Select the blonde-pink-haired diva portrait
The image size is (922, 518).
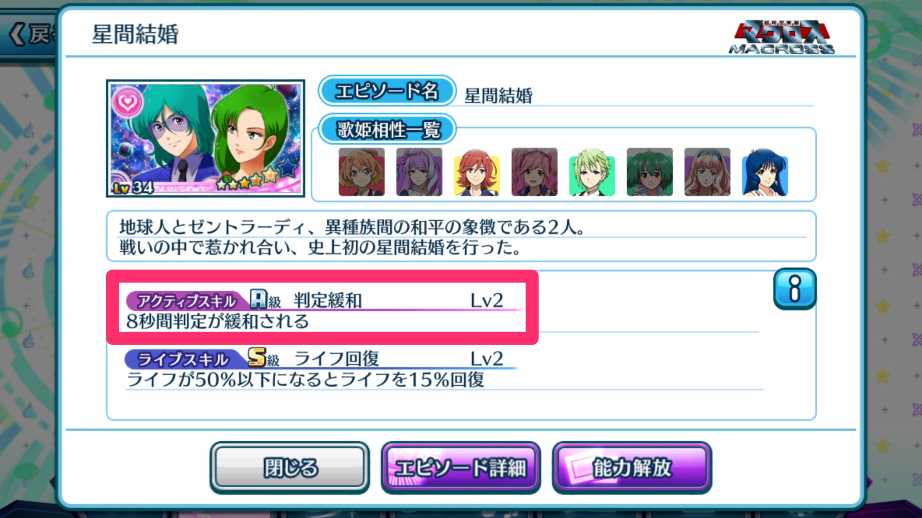[x=707, y=172]
